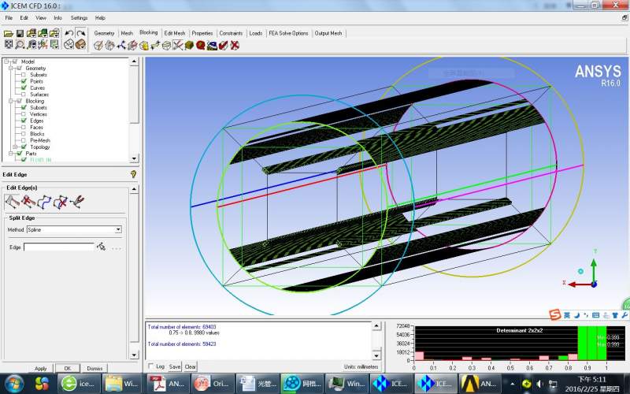630x394 pixels.
Task: Open the View menu
Action: 41,17
